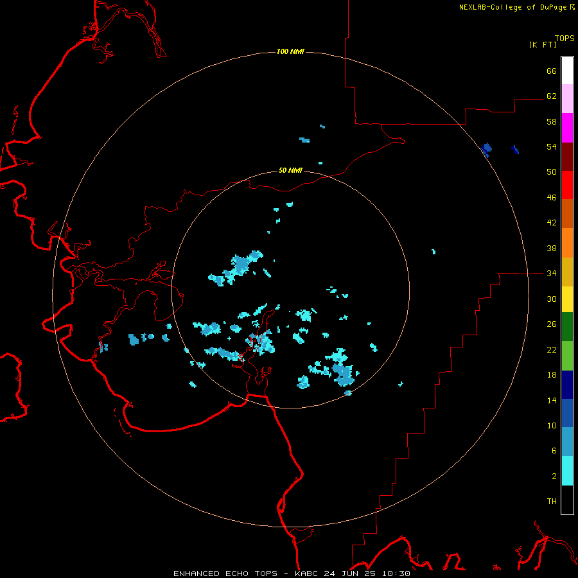The width and height of the screenshot is (578, 578).
Task: Click the yellow 34 kft color swatch
Action: pos(567,299)
